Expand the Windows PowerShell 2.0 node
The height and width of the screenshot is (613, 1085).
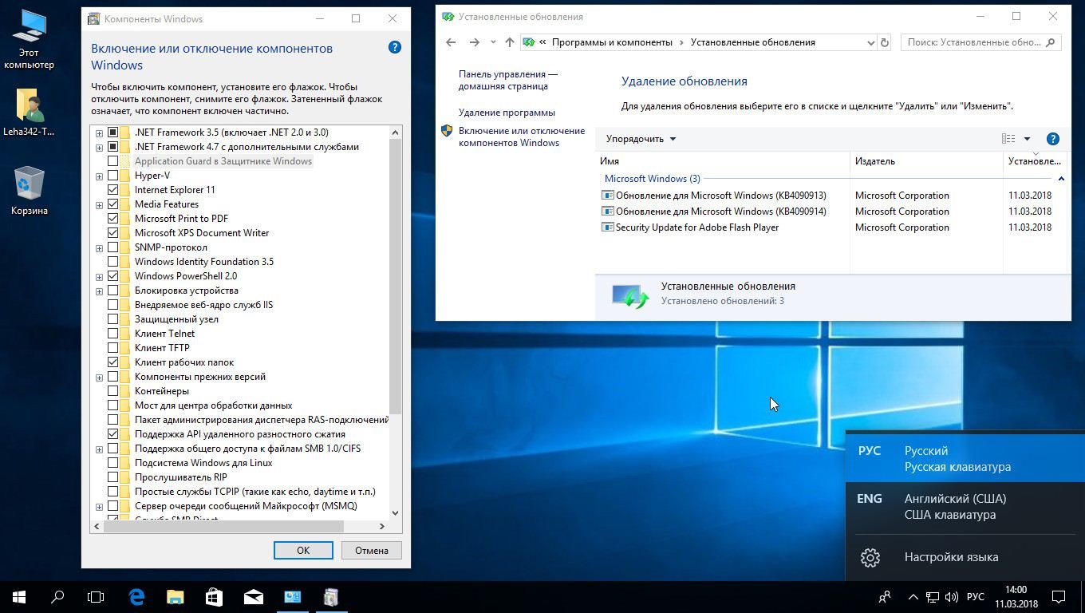pyautogui.click(x=99, y=276)
